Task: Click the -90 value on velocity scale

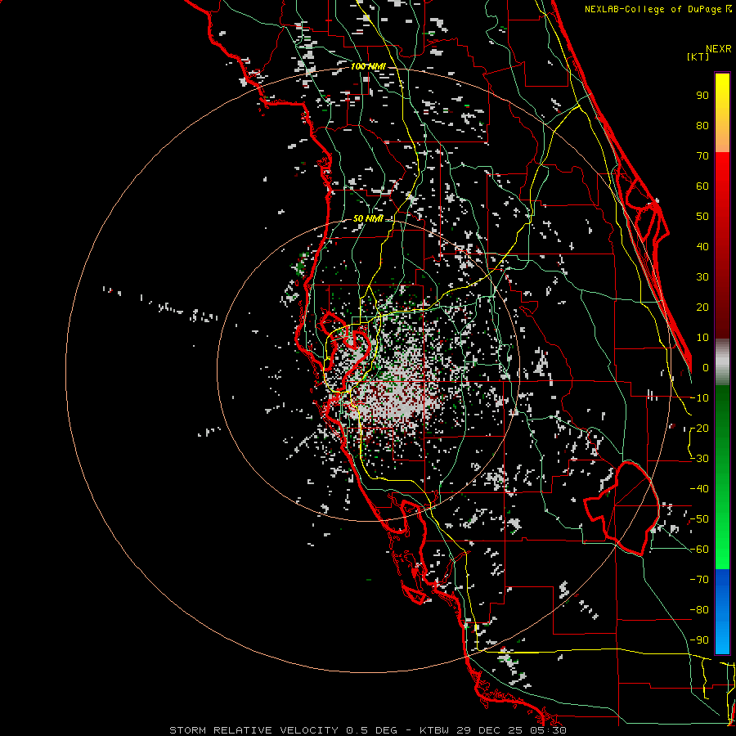Action: click(699, 640)
